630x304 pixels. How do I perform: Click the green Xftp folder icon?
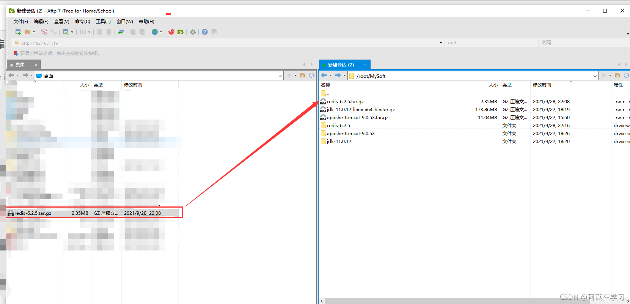[181, 32]
